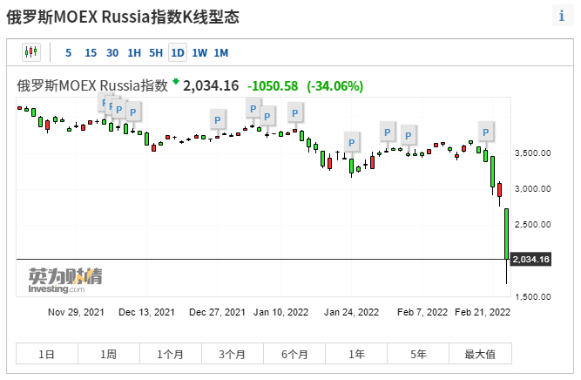Show the 1日 time range
This screenshot has height=380, width=581.
tap(47, 354)
